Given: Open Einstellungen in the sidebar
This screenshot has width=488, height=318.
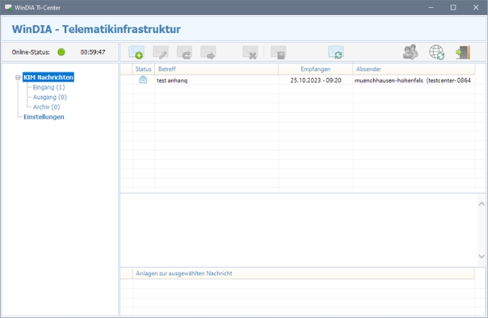Looking at the screenshot, I should coord(44,117).
